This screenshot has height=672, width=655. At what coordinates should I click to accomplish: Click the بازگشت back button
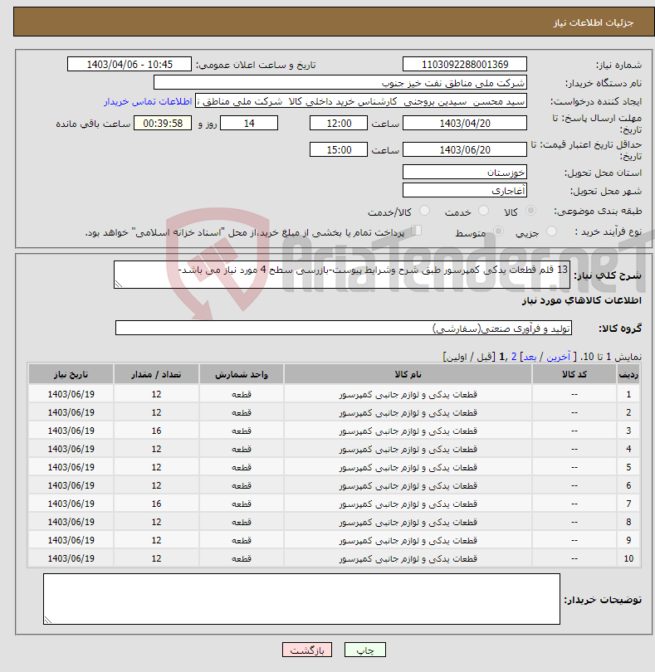(x=306, y=650)
